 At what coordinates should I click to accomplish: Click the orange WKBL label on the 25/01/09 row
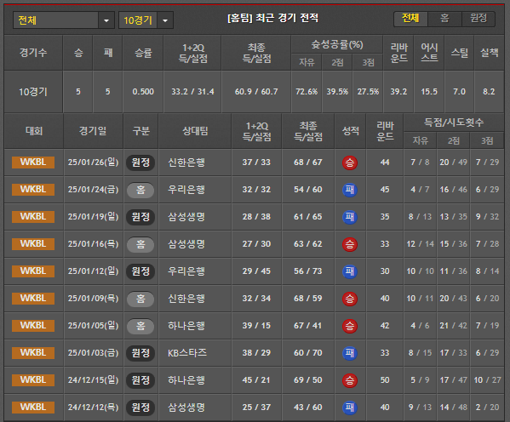(33, 299)
